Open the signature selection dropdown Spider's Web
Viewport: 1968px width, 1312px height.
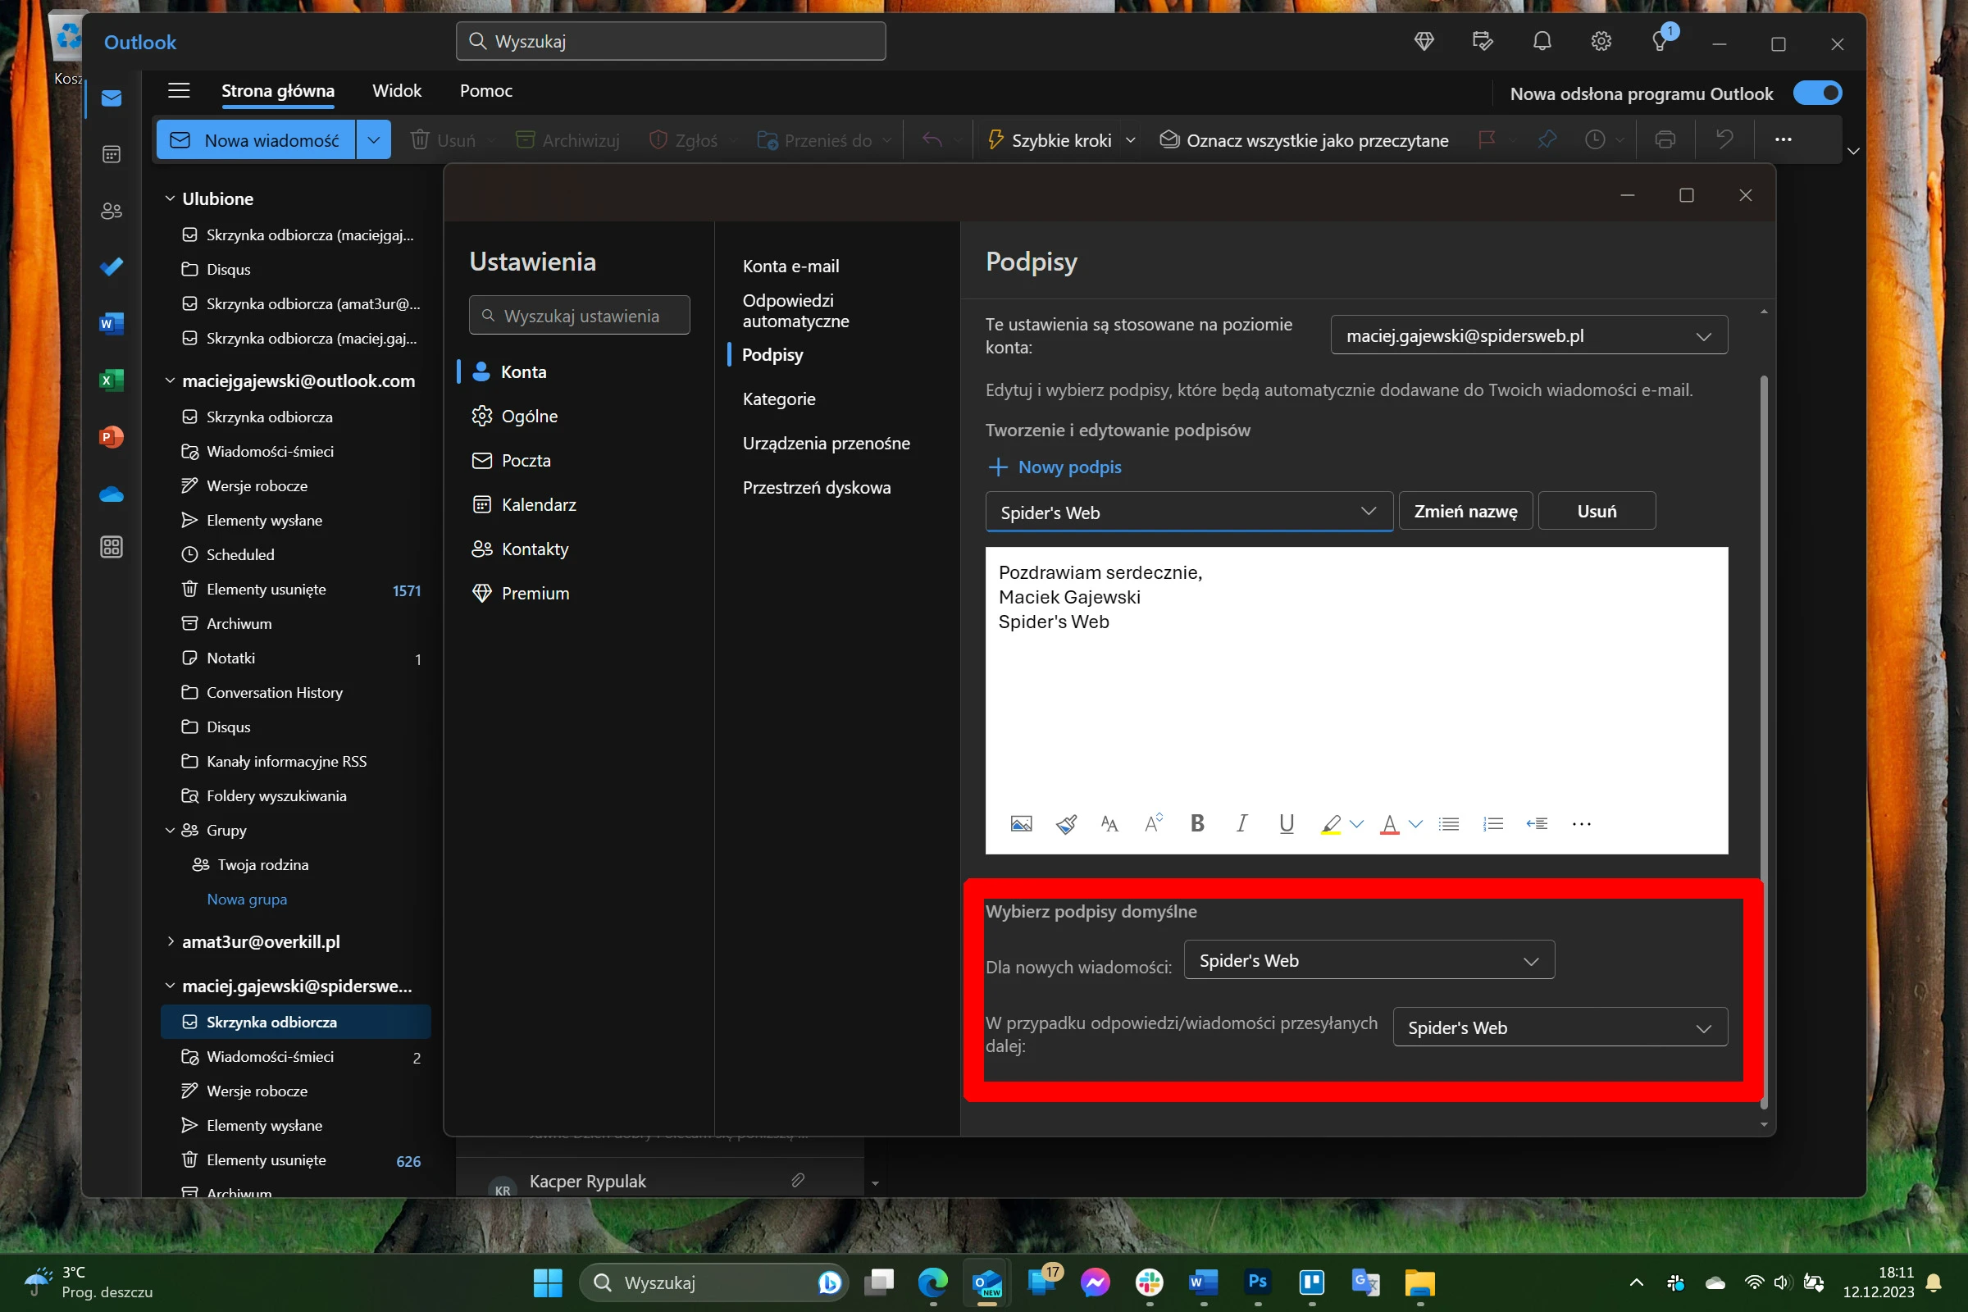click(1189, 511)
